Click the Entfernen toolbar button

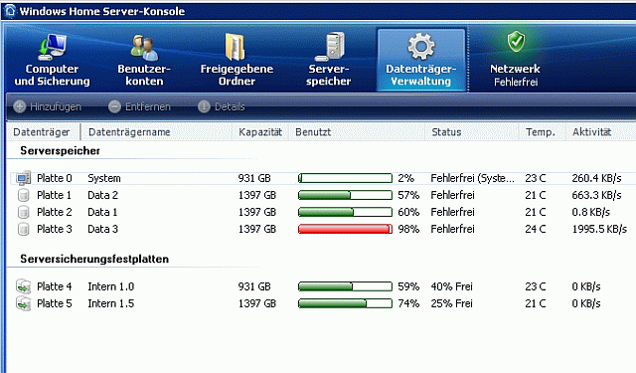(x=139, y=106)
